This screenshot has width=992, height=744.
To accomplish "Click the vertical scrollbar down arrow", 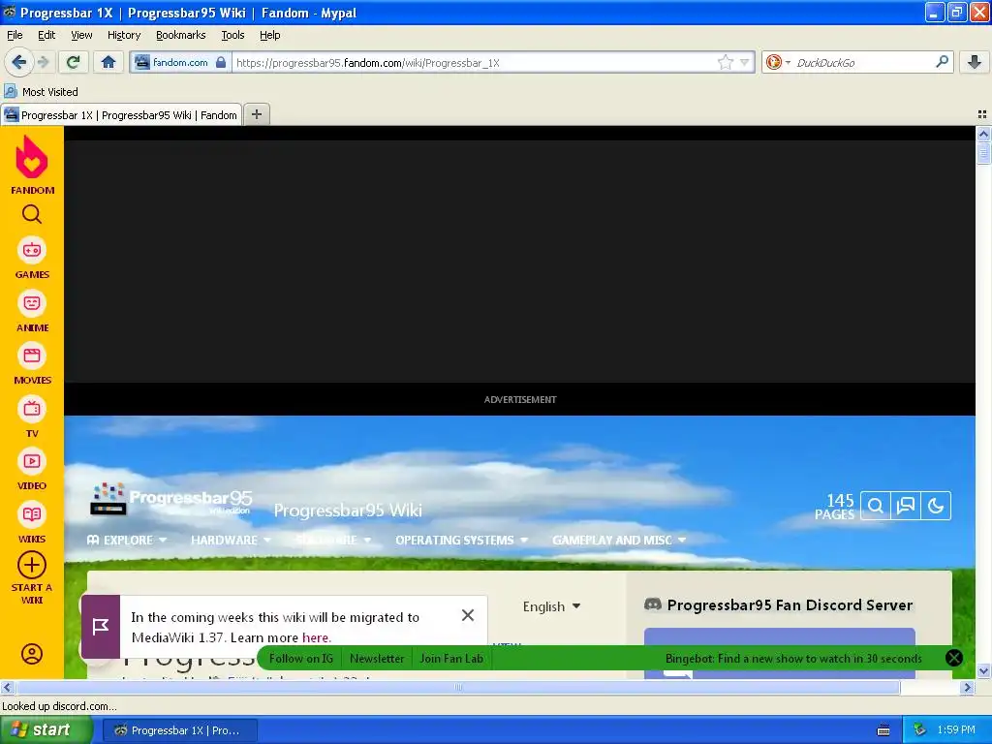I will [x=983, y=670].
